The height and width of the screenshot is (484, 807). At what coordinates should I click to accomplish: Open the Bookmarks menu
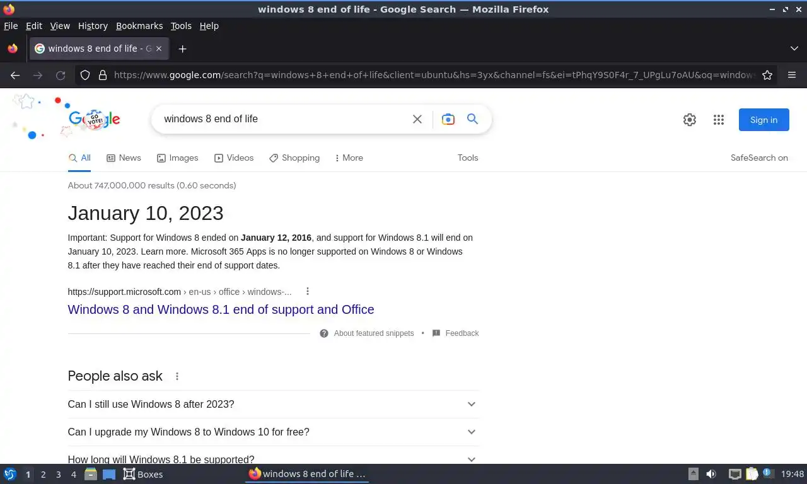pos(139,26)
